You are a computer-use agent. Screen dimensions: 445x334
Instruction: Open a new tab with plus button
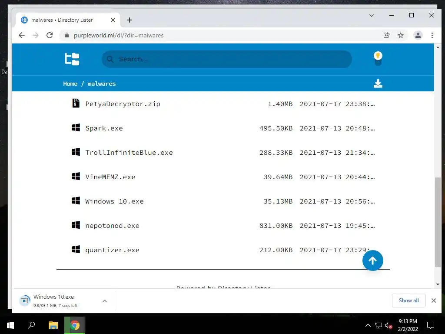pos(130,20)
